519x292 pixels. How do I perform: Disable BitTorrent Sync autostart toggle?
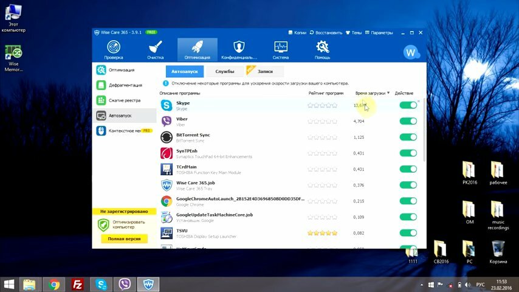[x=408, y=137]
